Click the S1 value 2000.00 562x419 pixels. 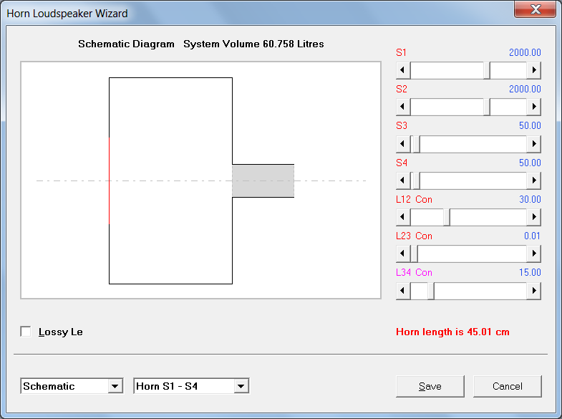click(x=525, y=52)
